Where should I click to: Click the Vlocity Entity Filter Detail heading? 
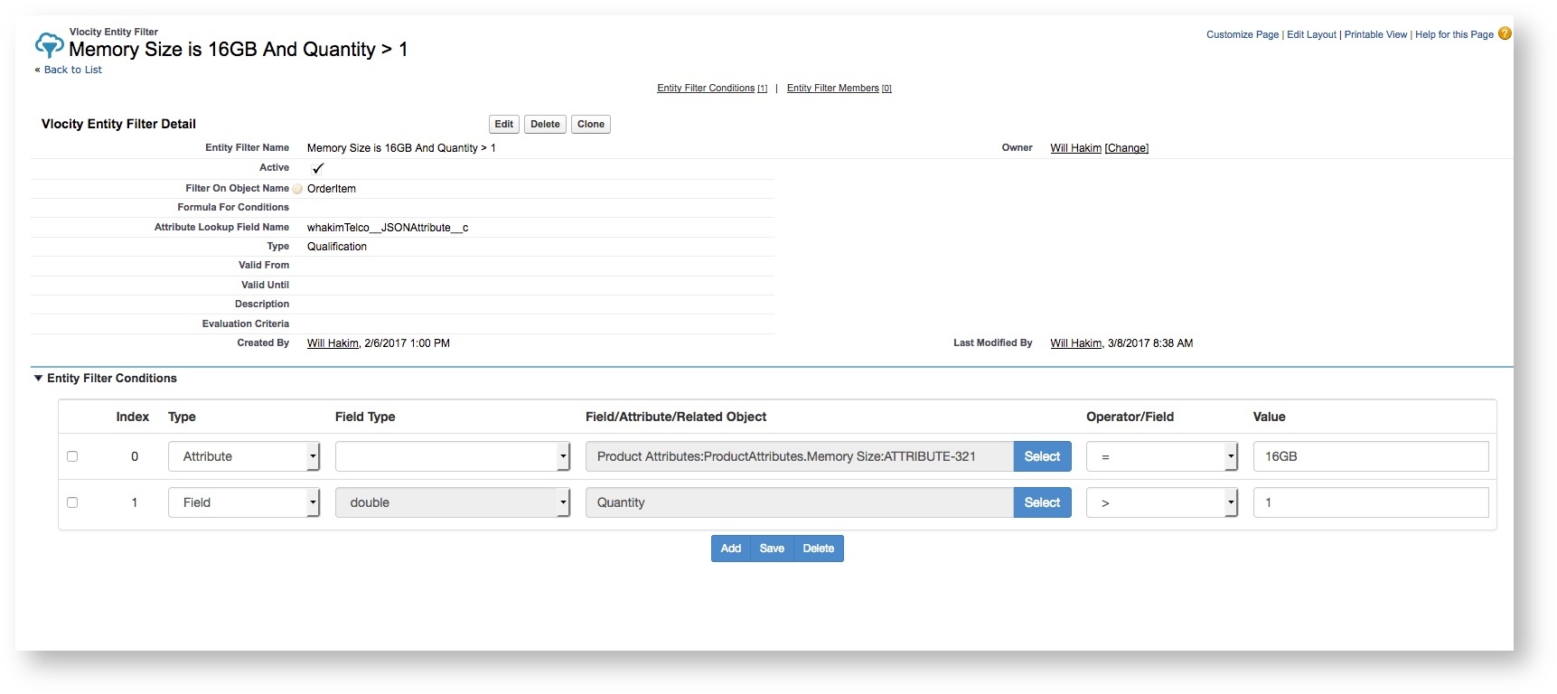118,124
